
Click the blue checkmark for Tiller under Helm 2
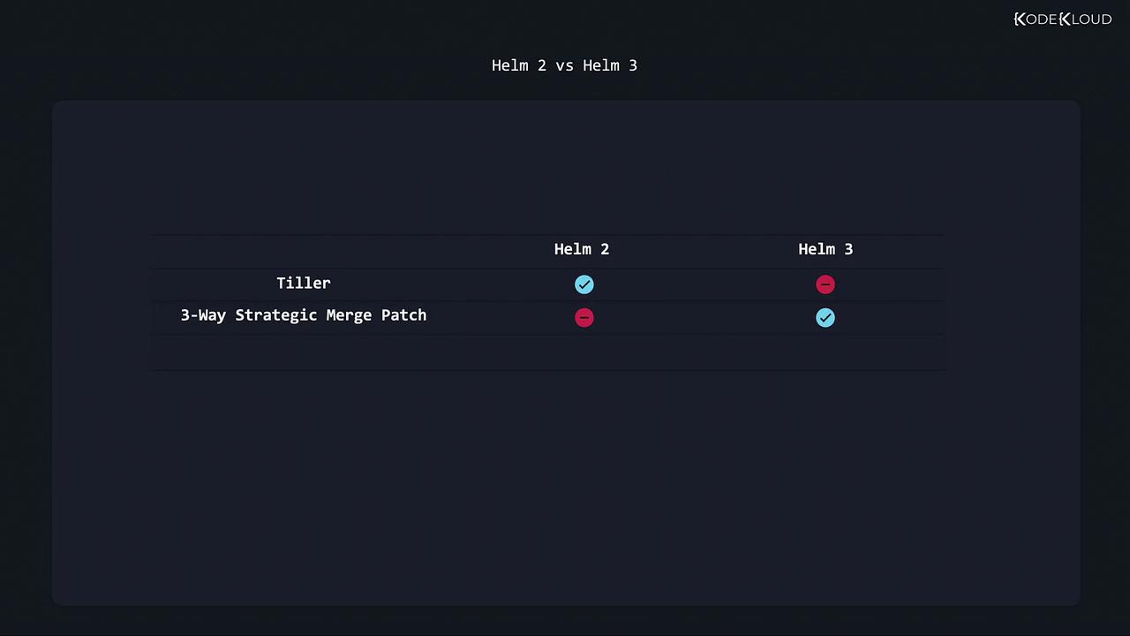(584, 284)
